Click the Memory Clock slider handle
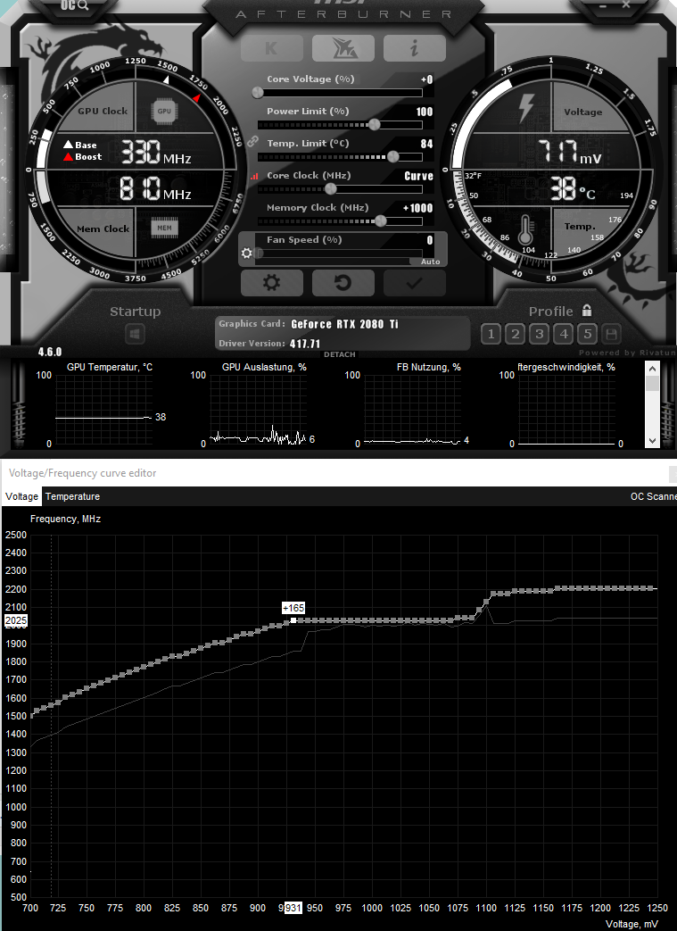This screenshot has width=677, height=931. click(381, 220)
